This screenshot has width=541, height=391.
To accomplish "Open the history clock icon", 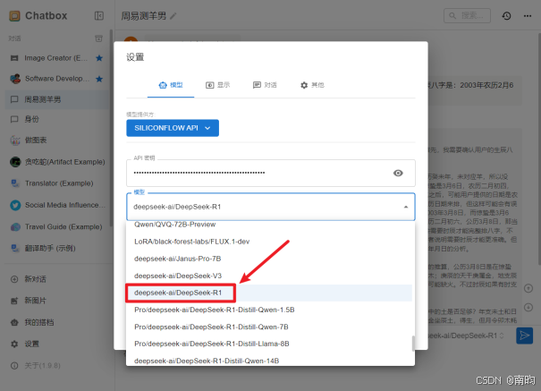I will coord(506,16).
